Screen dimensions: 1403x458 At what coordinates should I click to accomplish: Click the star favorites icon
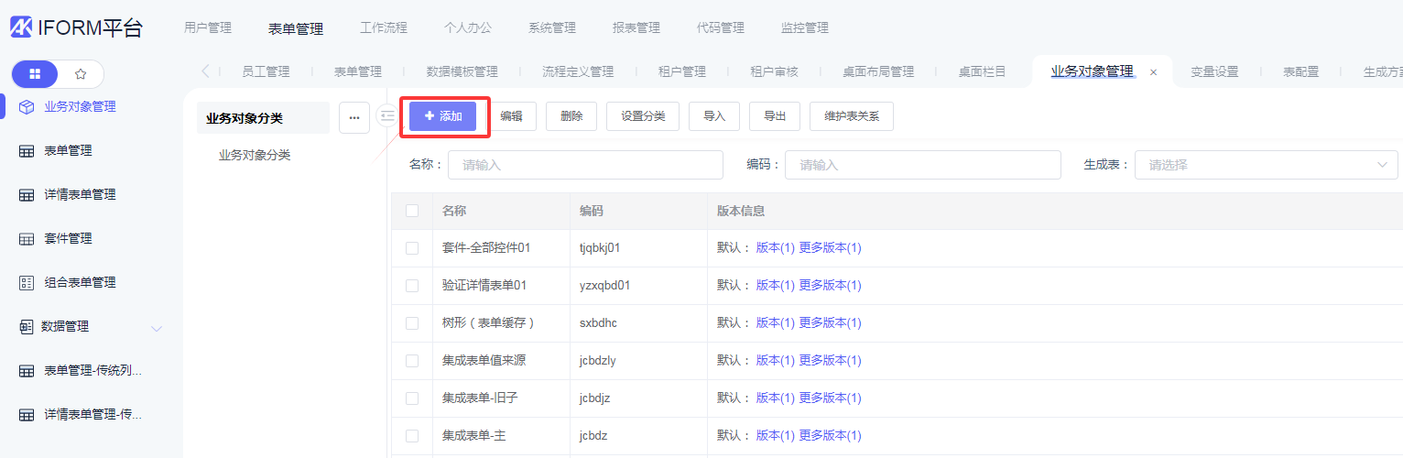[x=81, y=74]
